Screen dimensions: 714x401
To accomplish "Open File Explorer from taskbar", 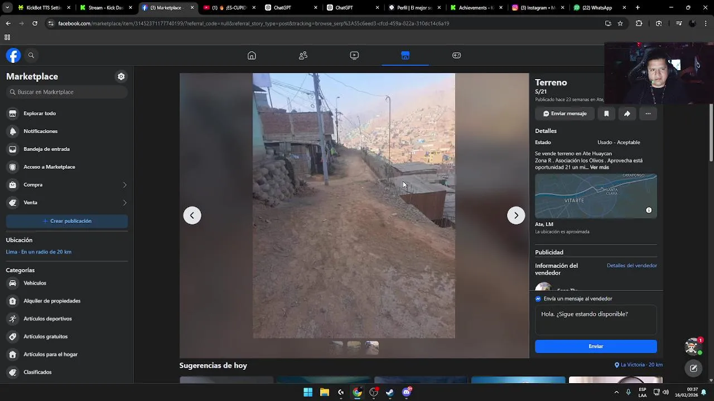I will pos(324,392).
